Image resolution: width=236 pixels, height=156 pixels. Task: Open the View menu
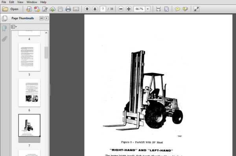[20, 2]
